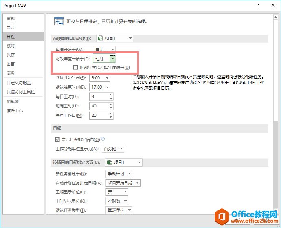The width and height of the screenshot is (281, 228).
Task: Expand the 财政年度开始于 month dropdown arrow
Action: pos(112,59)
